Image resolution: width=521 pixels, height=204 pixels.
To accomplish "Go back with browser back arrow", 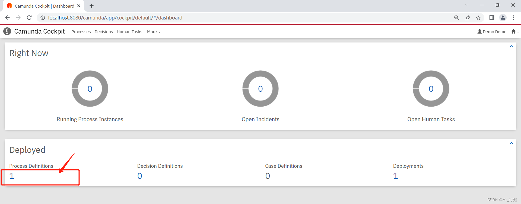I will coord(7,18).
